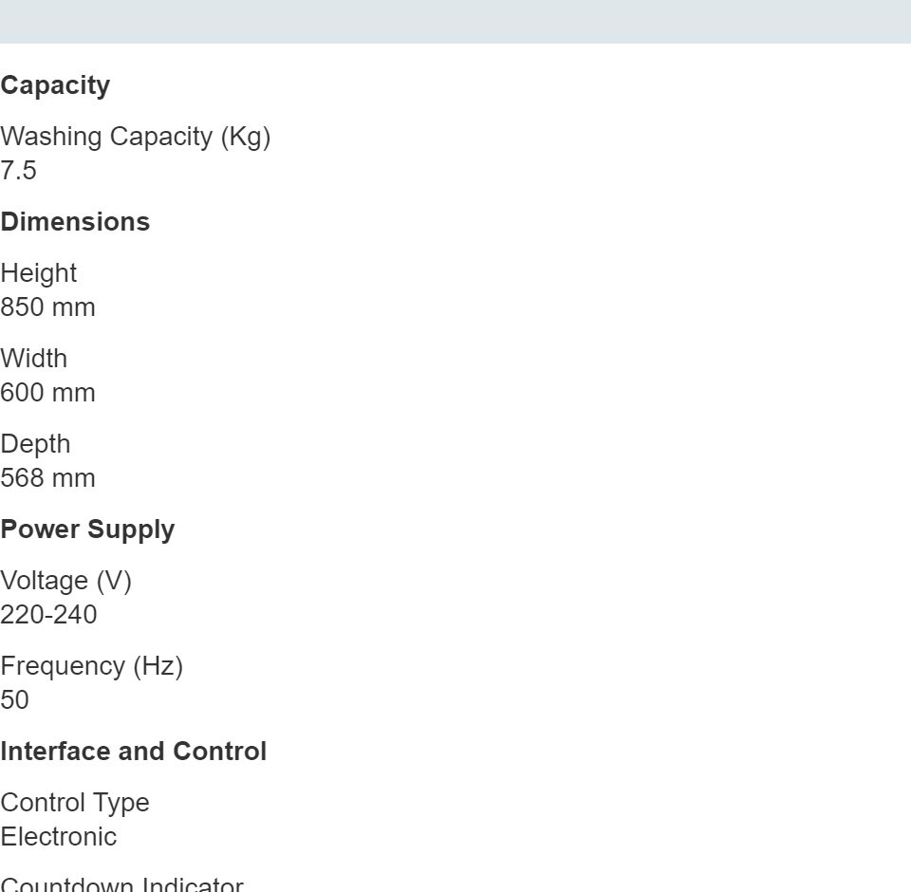Screen dimensions: 911x892
Task: Select the Width specification label
Action: (34, 359)
